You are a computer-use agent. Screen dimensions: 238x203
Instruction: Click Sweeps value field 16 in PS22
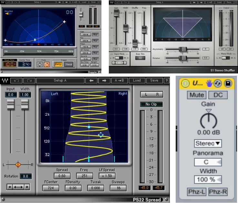118,188
